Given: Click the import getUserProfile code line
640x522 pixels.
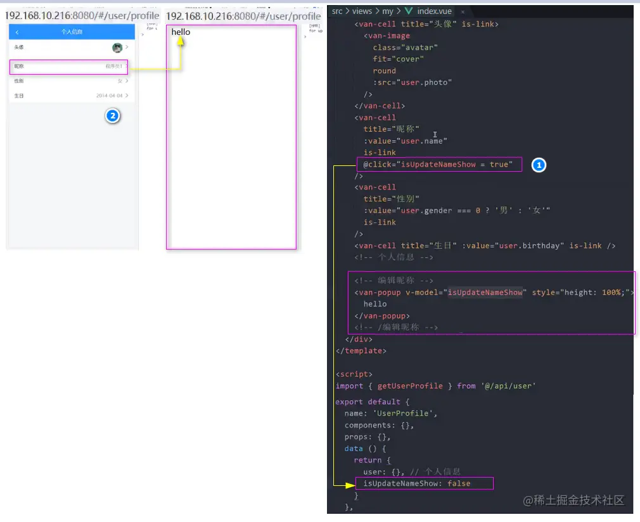Looking at the screenshot, I should (x=435, y=386).
